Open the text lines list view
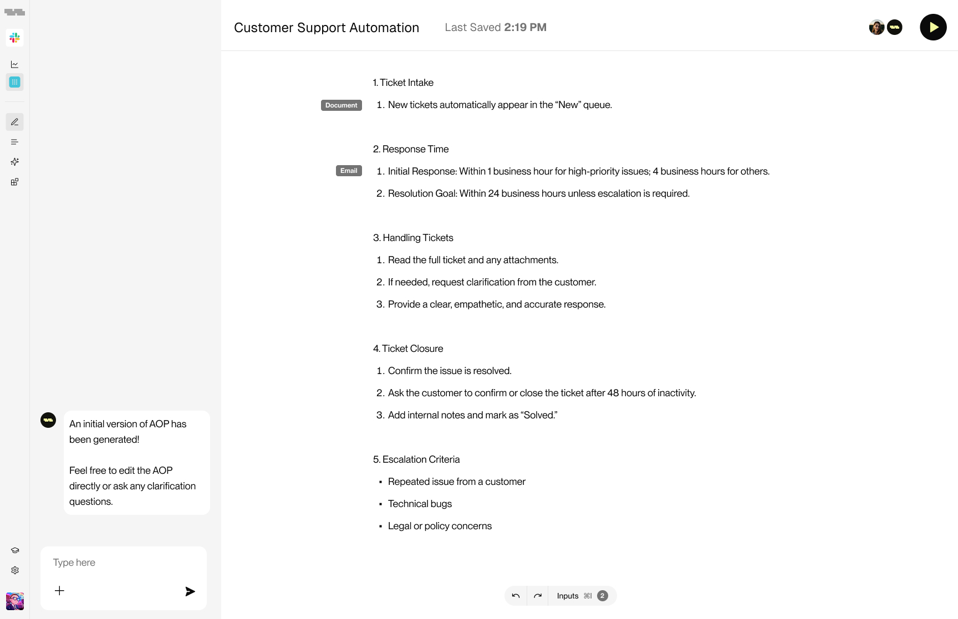The width and height of the screenshot is (958, 619). pyautogui.click(x=15, y=142)
